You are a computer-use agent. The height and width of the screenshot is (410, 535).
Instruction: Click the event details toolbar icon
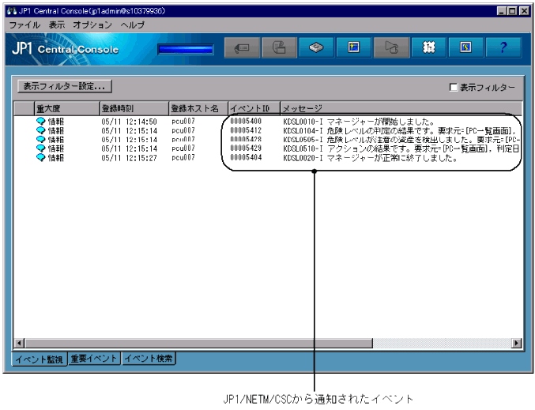coord(242,47)
